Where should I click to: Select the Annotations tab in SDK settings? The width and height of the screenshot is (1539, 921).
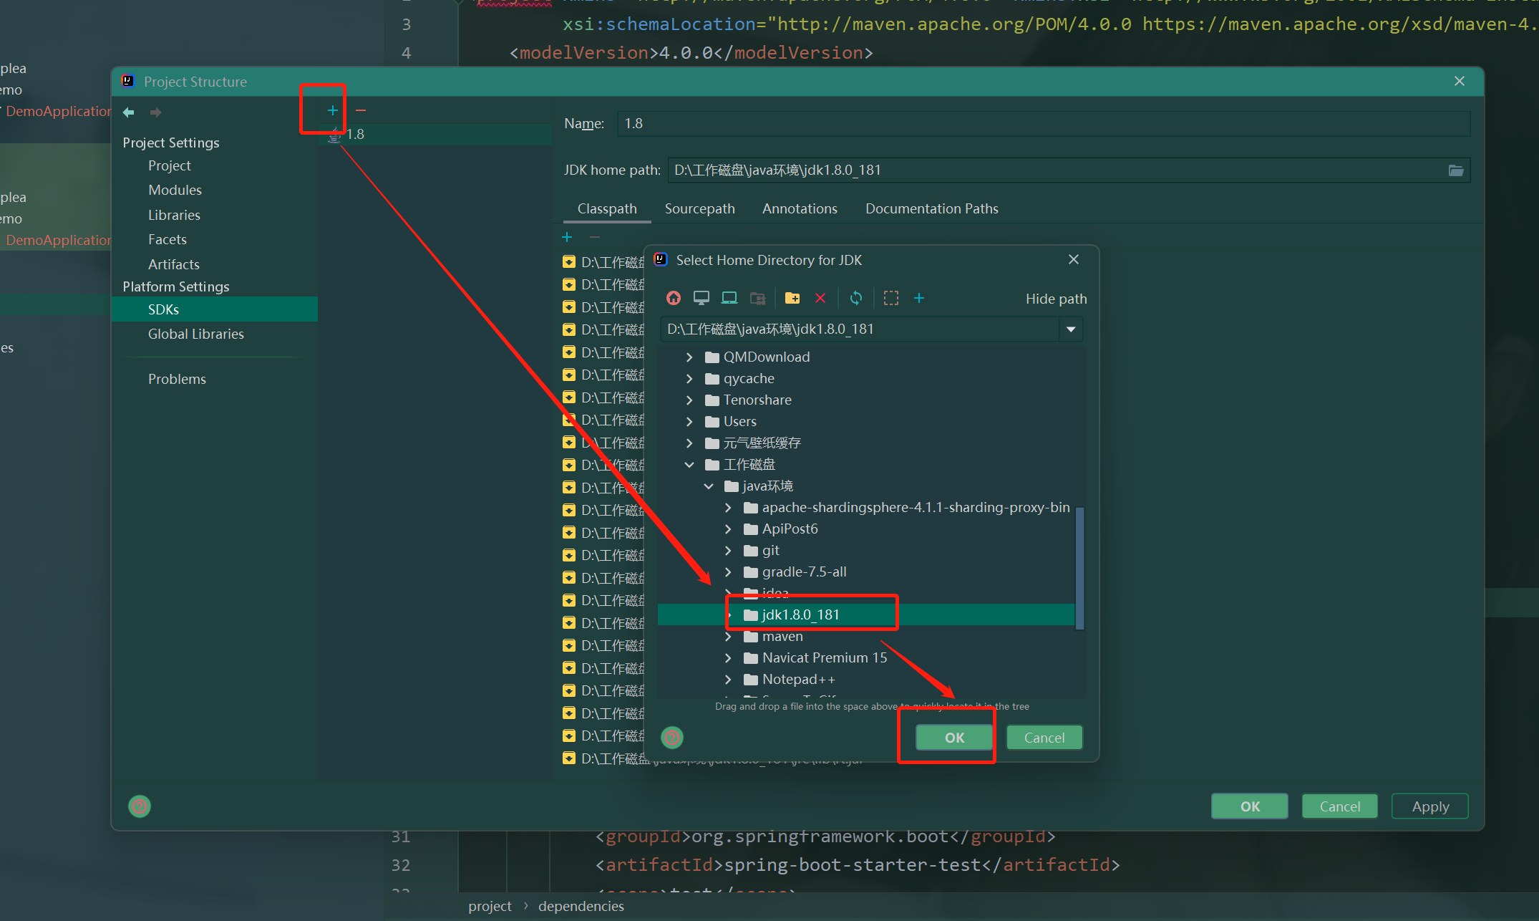tap(799, 208)
